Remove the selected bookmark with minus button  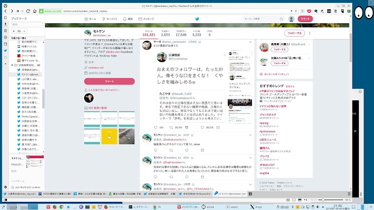(25, 31)
